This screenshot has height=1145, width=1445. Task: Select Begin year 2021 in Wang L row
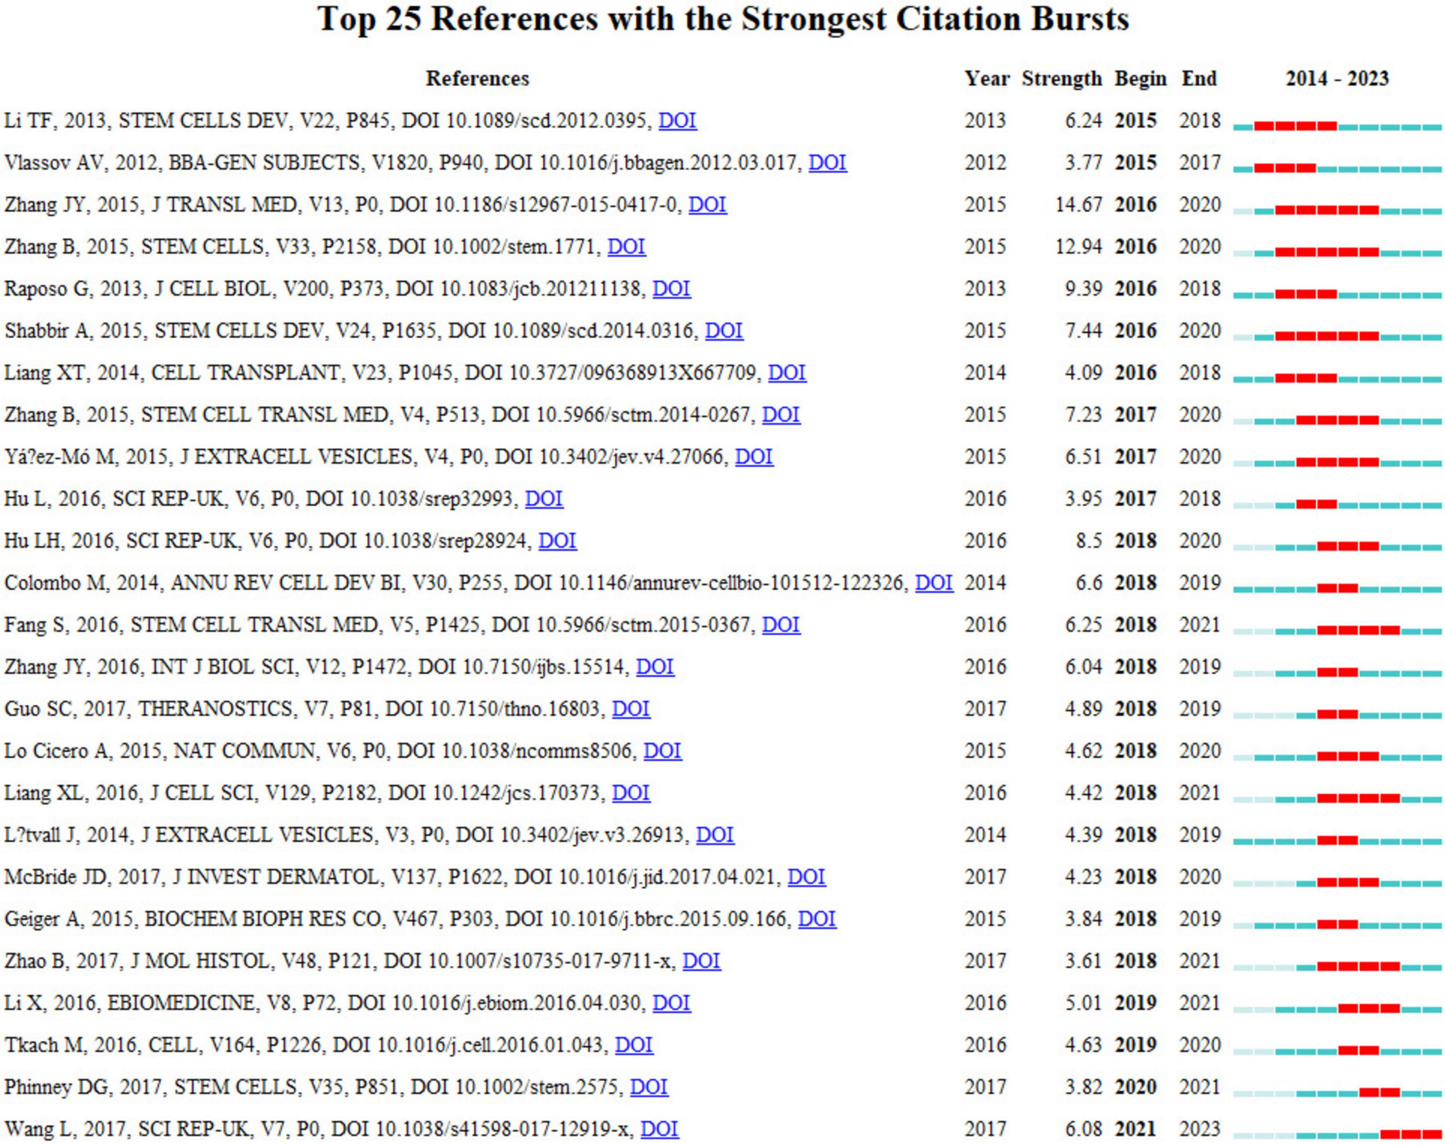pyautogui.click(x=1135, y=1129)
